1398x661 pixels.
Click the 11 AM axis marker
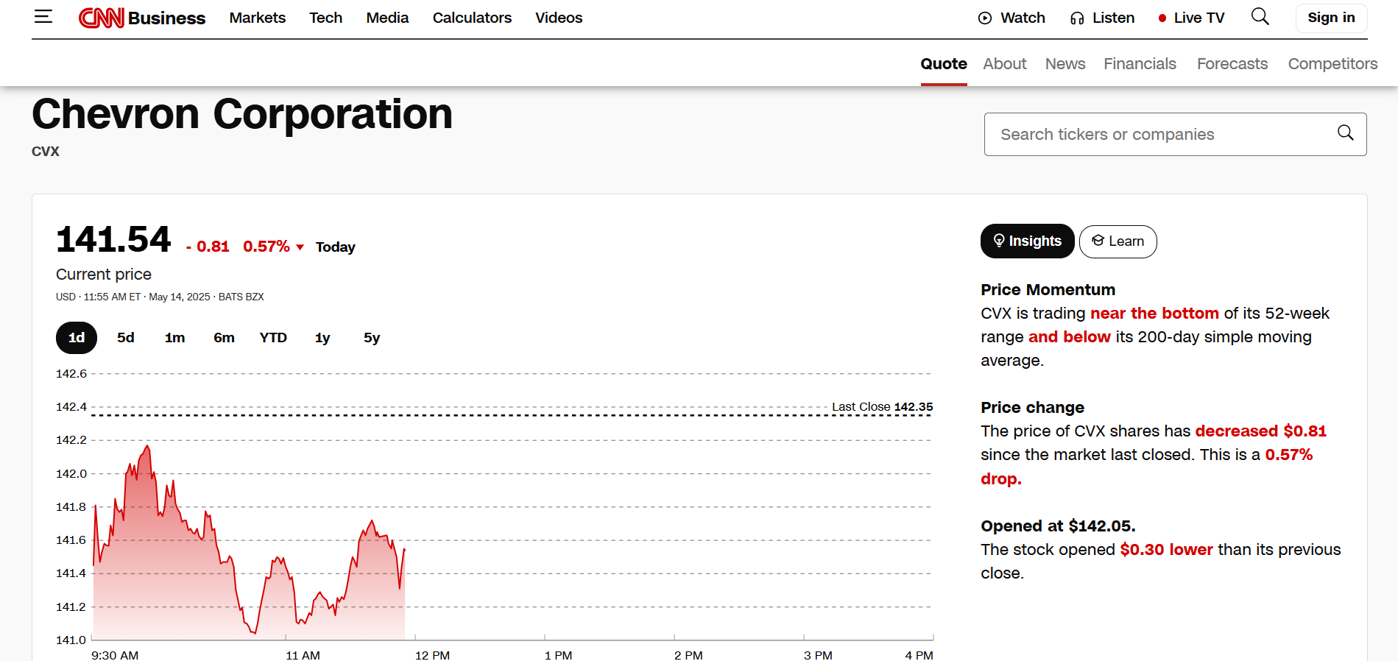coord(303,654)
